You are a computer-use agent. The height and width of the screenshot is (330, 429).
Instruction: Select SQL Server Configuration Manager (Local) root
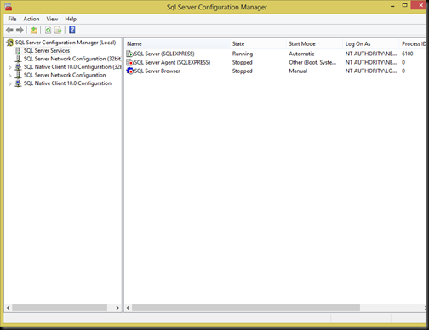(66, 43)
